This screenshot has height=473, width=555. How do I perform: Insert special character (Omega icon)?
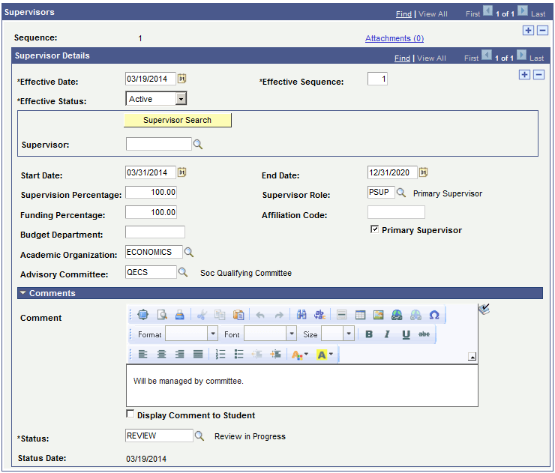(434, 315)
